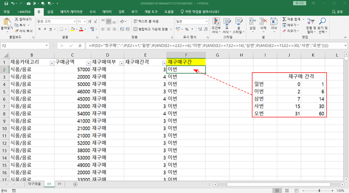The height and width of the screenshot is (193, 349).
Task: Open the 제품카테고리 filter dropdown
Action: pyautogui.click(x=52, y=63)
